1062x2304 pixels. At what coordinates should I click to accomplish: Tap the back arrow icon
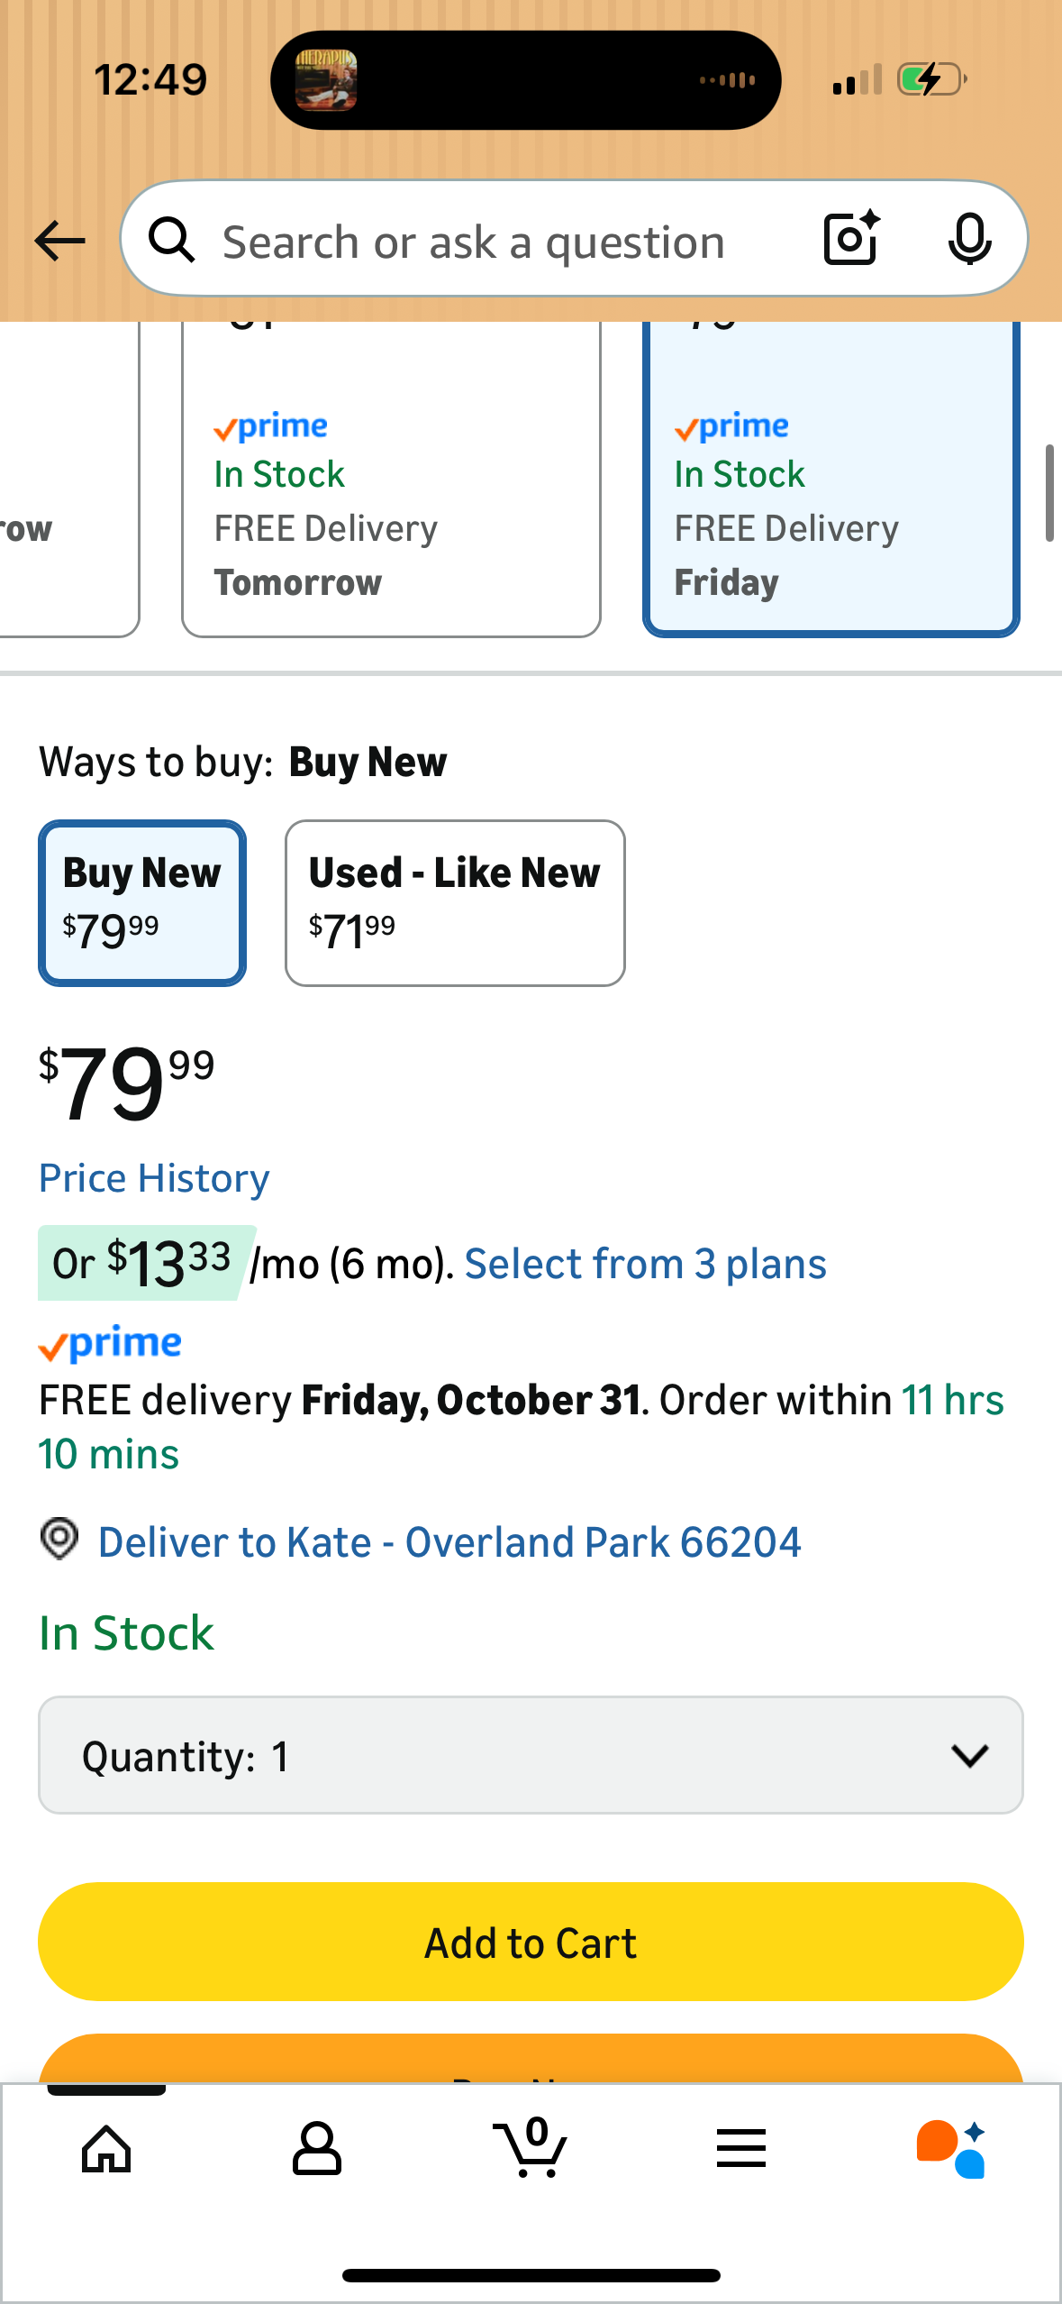click(x=59, y=241)
